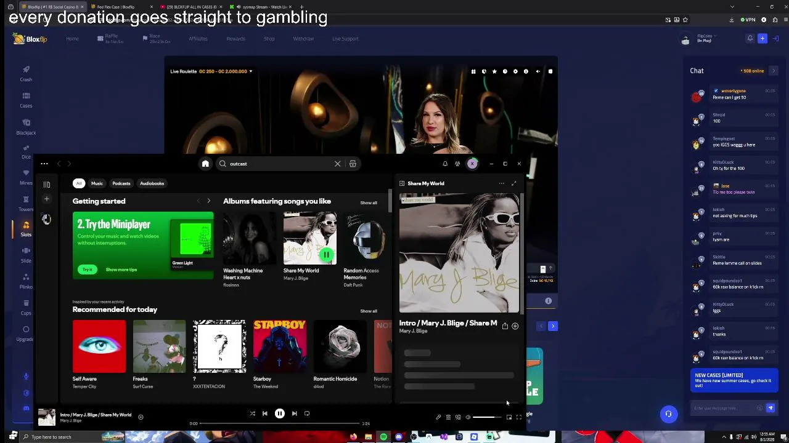The height and width of the screenshot is (443, 789).
Task: Open Spotify user profile menu
Action: tap(472, 164)
